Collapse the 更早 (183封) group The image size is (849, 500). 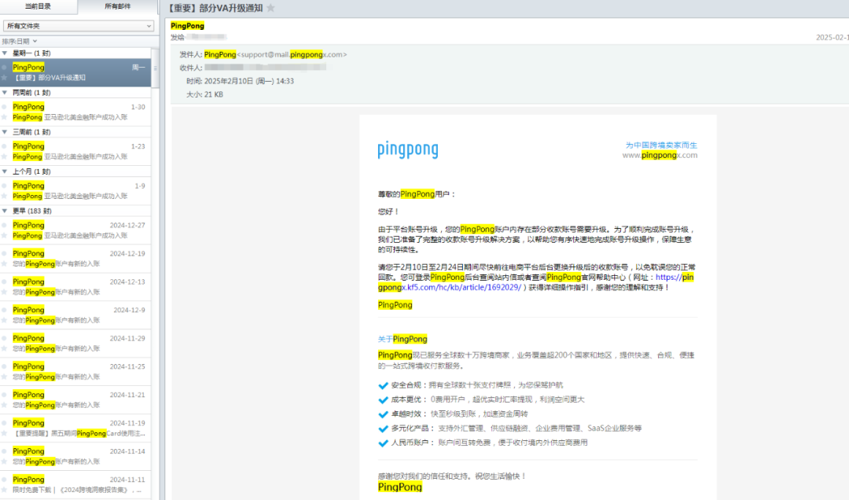click(5, 211)
